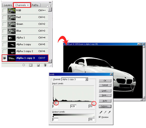Viewport: 146px width, 128px height.
Task: Create new channel icon
Action: pos(38,65)
